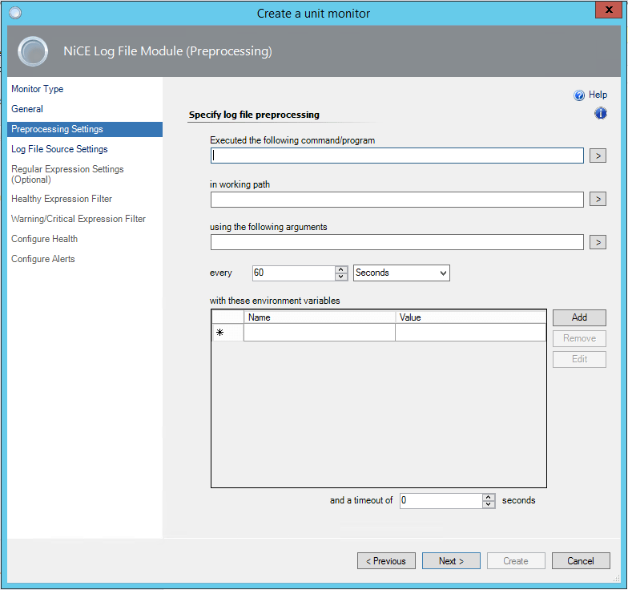Increase the timeout seconds value
The height and width of the screenshot is (590, 628).
click(489, 497)
